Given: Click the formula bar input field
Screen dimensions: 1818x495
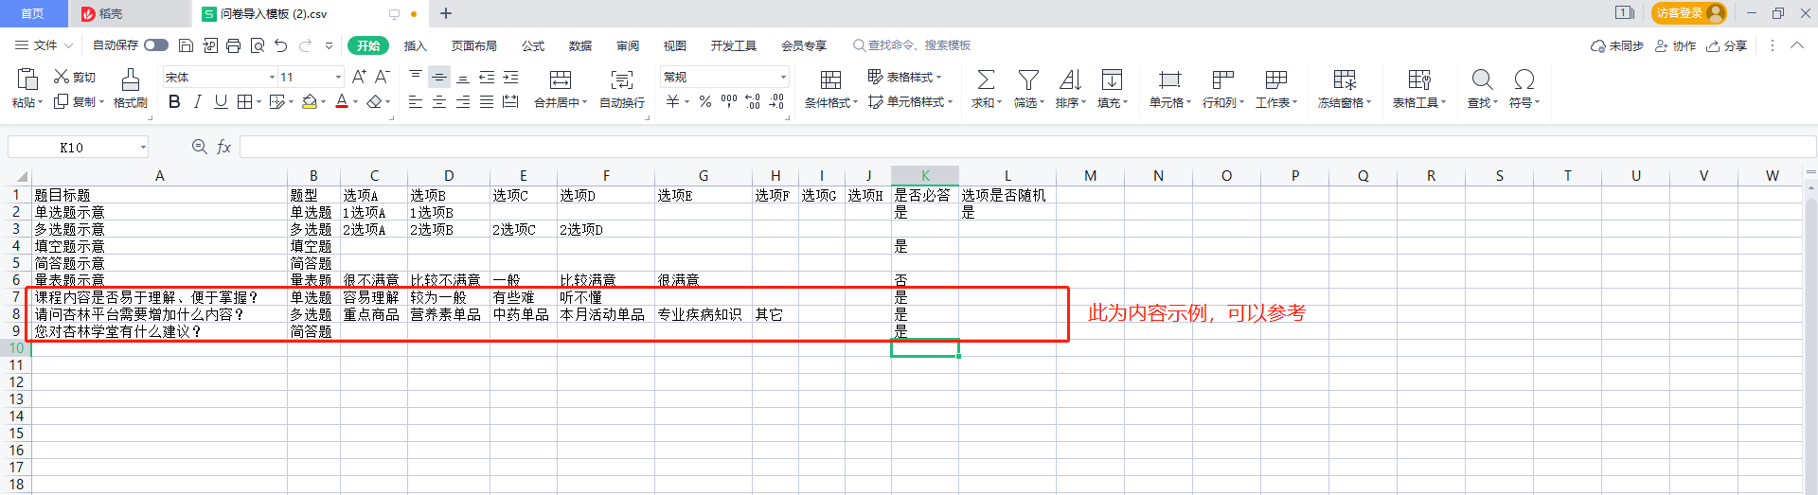Looking at the screenshot, I should [x=1027, y=147].
